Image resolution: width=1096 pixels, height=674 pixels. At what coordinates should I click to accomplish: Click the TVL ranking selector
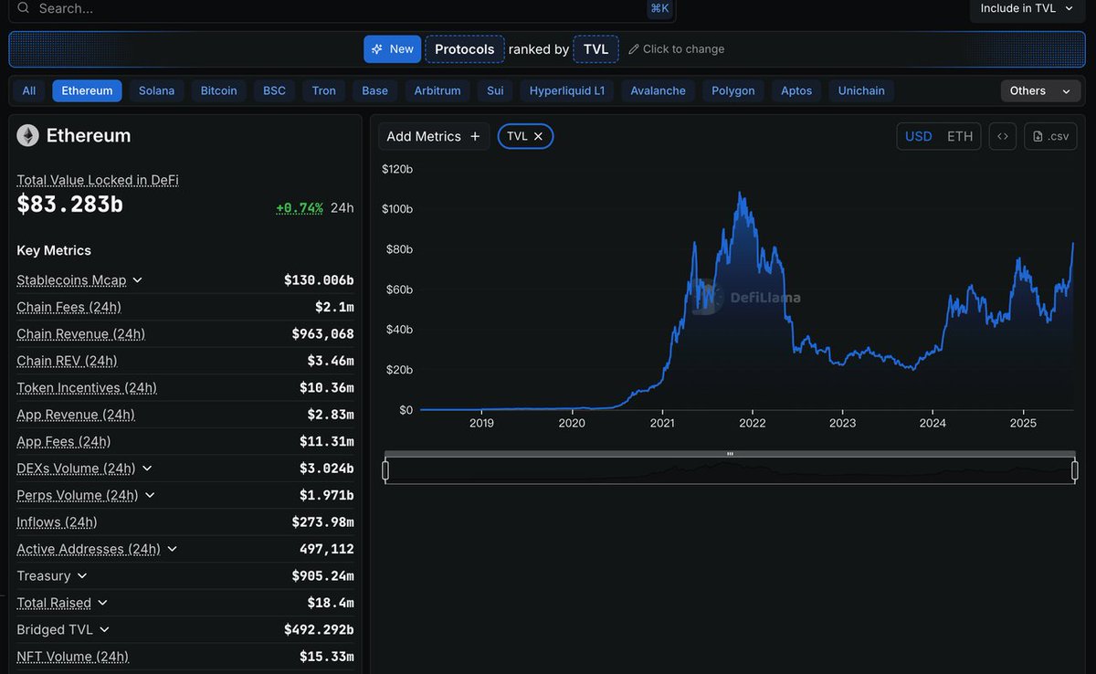(x=595, y=49)
